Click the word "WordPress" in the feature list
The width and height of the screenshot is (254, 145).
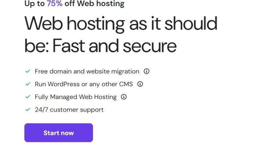point(65,84)
